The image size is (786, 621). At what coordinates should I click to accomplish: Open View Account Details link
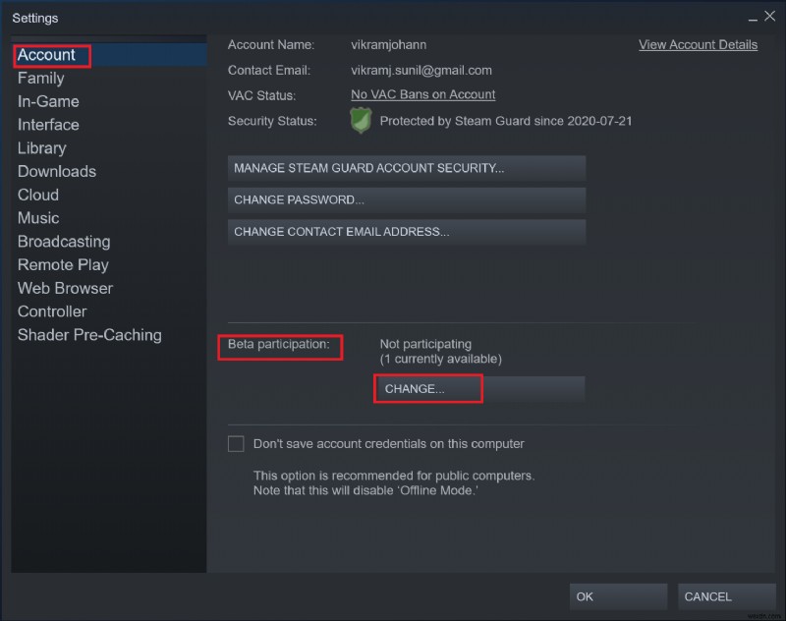(698, 44)
